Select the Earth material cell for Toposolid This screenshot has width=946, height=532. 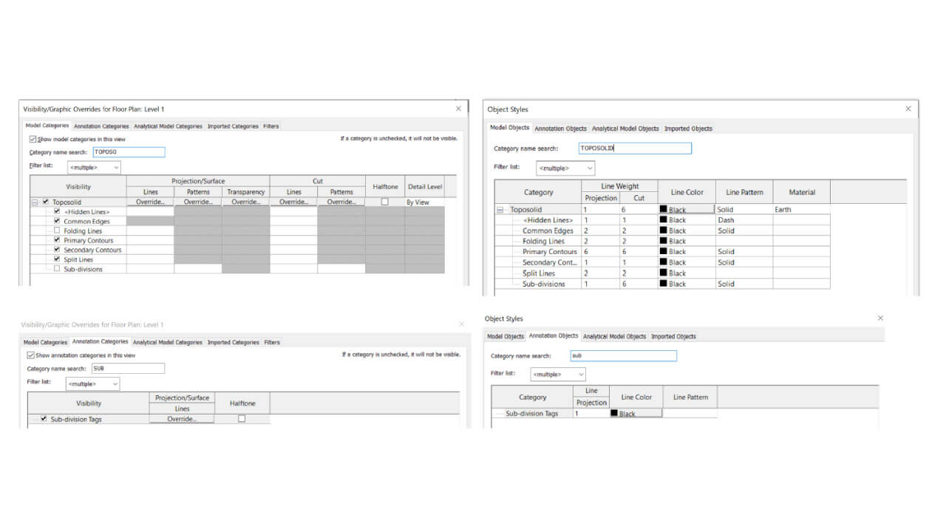point(802,210)
